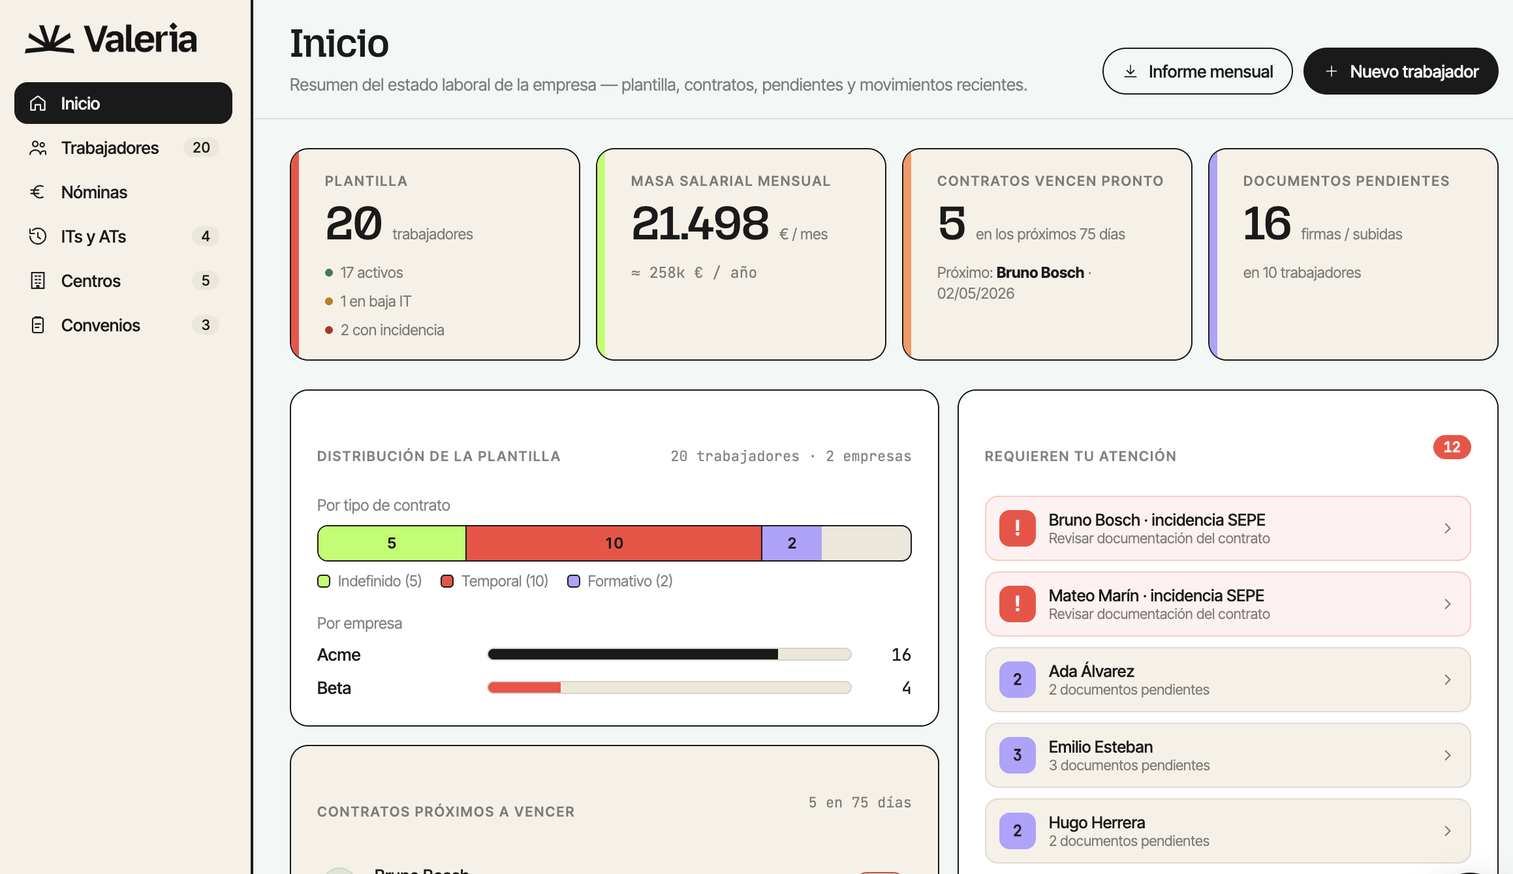Screen dimensions: 1513x874
Task: Click the document icon beside Convenios
Action: [38, 325]
